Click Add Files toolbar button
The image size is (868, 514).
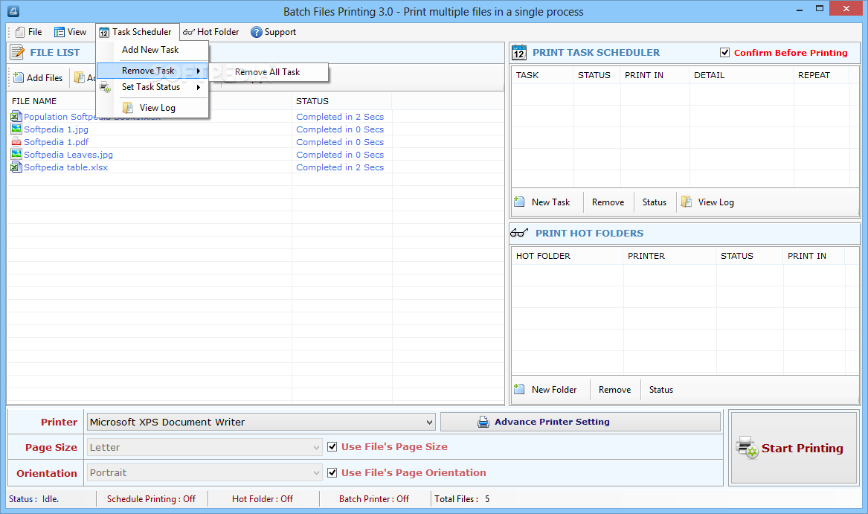tap(38, 77)
